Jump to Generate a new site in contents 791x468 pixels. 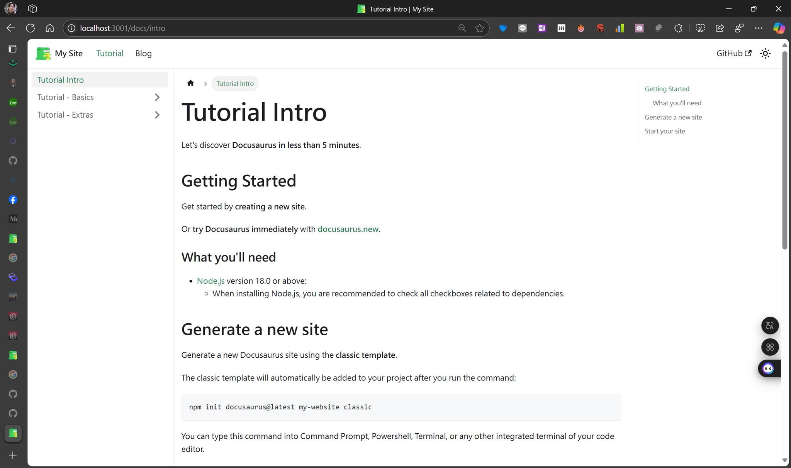[673, 117]
